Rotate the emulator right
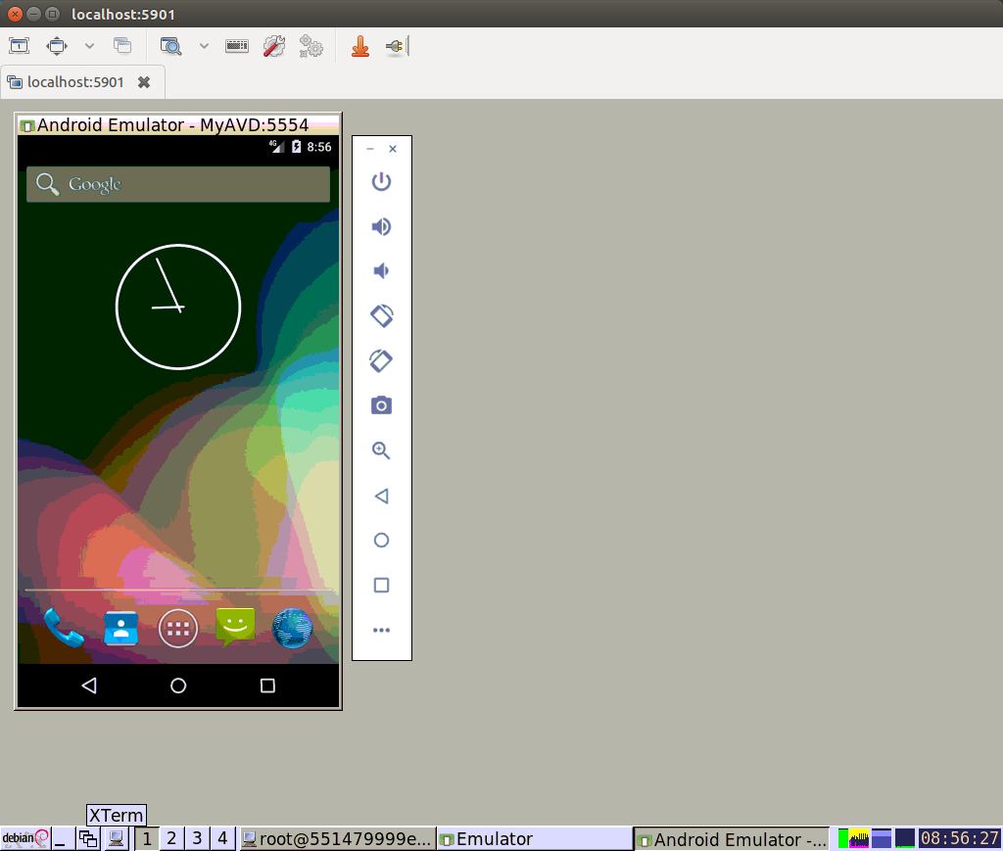The image size is (1003, 851). coord(381,360)
